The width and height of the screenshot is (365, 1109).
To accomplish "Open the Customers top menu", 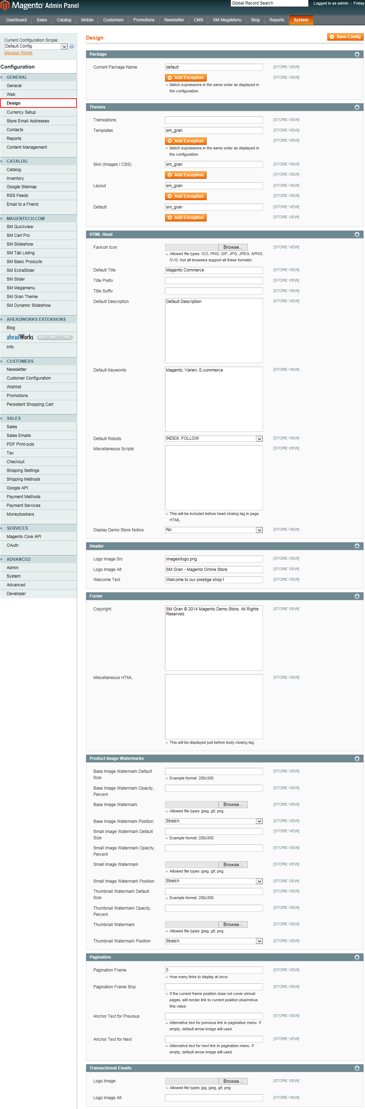I will coord(113,20).
